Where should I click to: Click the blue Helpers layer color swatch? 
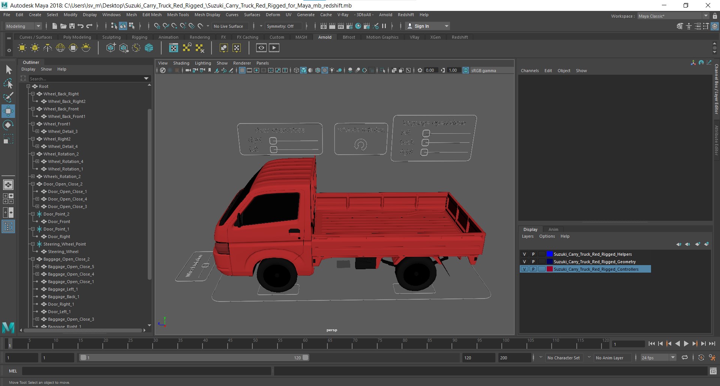click(549, 254)
